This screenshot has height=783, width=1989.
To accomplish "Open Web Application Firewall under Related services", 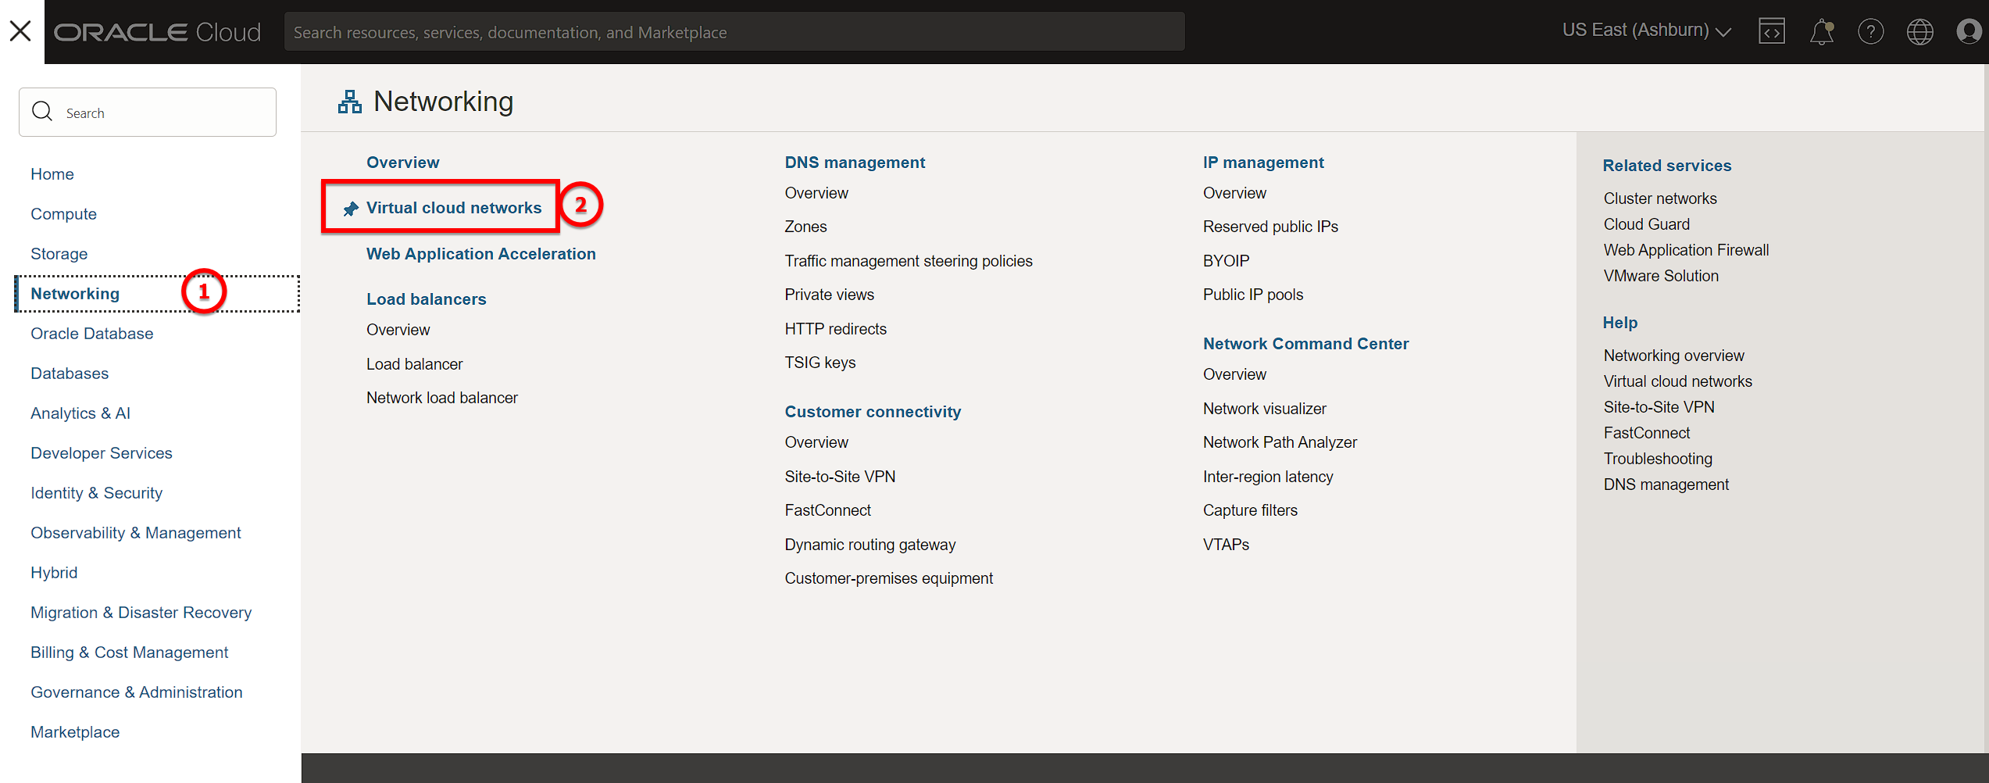I will click(1686, 249).
